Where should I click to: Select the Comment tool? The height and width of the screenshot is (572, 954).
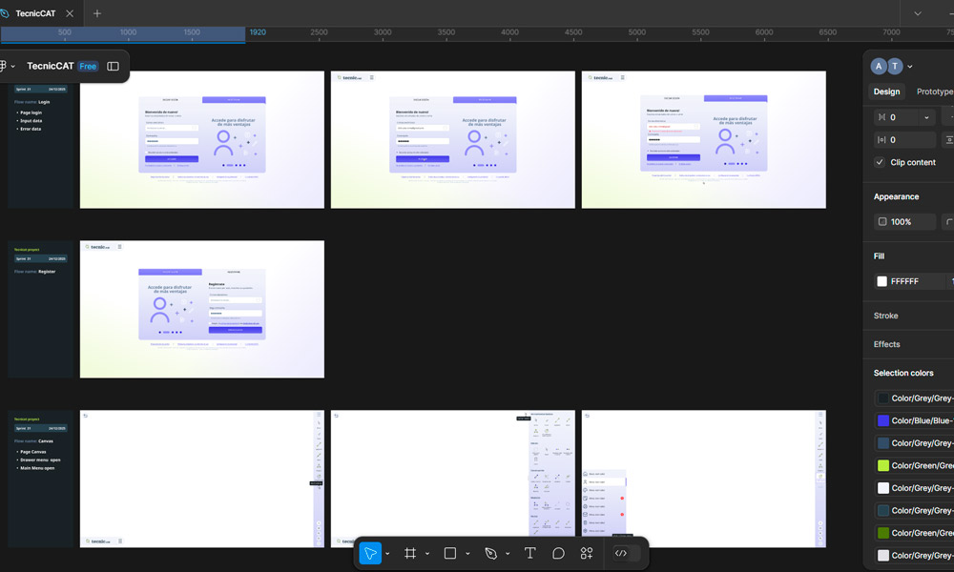559,553
